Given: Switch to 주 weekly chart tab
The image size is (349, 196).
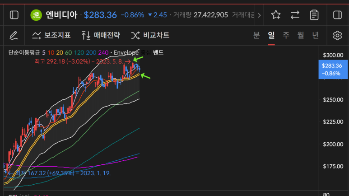Looking at the screenshot, I should 286,35.
